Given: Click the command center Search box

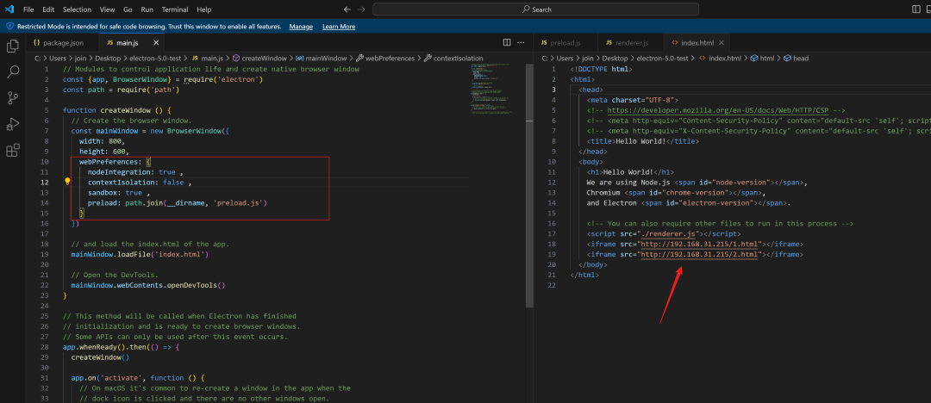Looking at the screenshot, I should pos(535,9).
